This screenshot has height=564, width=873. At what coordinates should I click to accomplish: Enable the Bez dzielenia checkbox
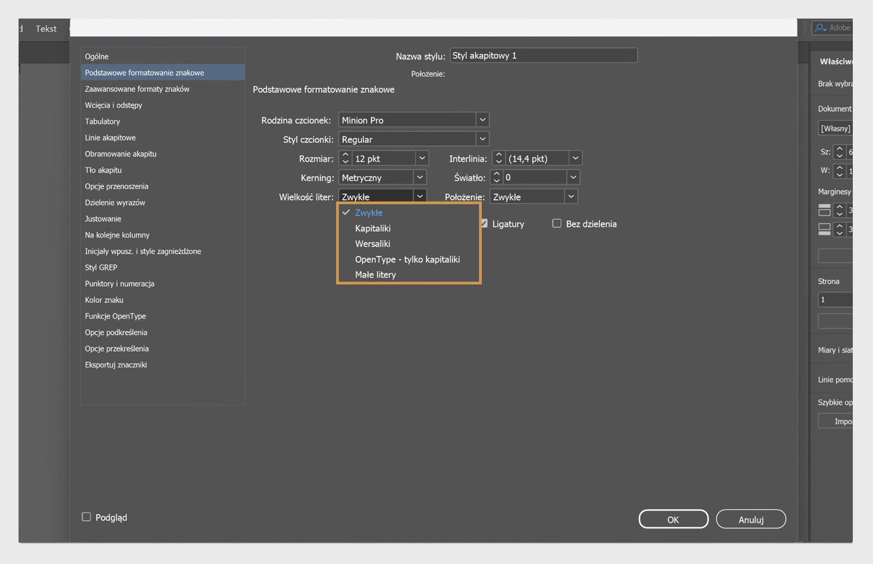tap(557, 224)
